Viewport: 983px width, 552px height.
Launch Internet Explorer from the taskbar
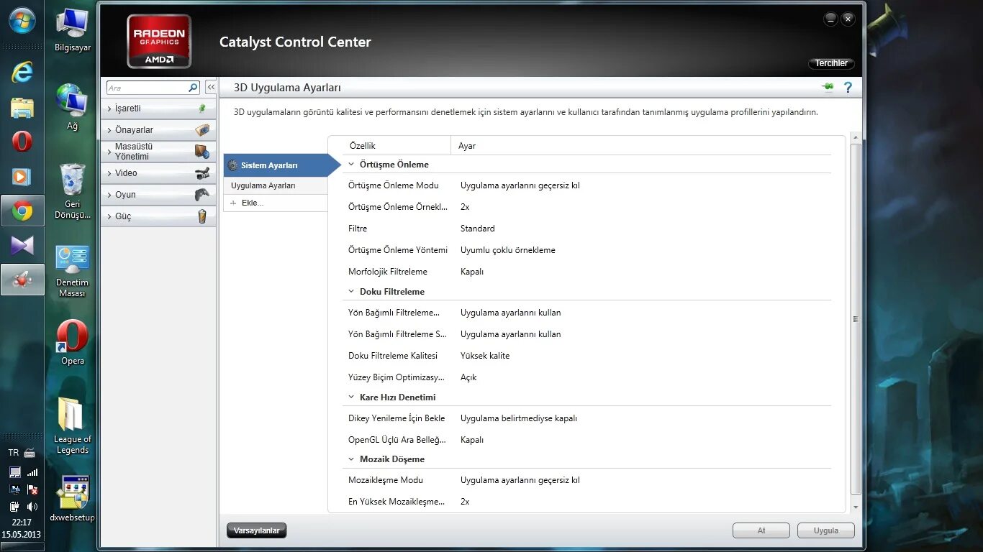pos(22,72)
